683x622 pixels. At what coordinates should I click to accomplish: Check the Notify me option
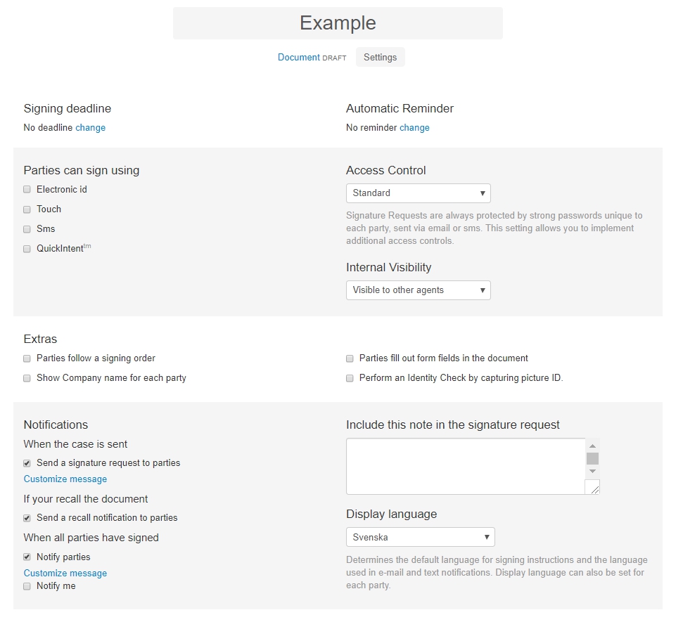(x=27, y=586)
